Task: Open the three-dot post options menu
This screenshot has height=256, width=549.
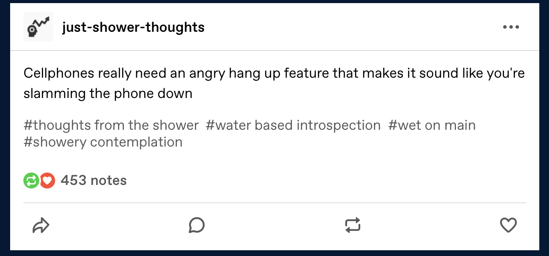Action: click(x=511, y=27)
